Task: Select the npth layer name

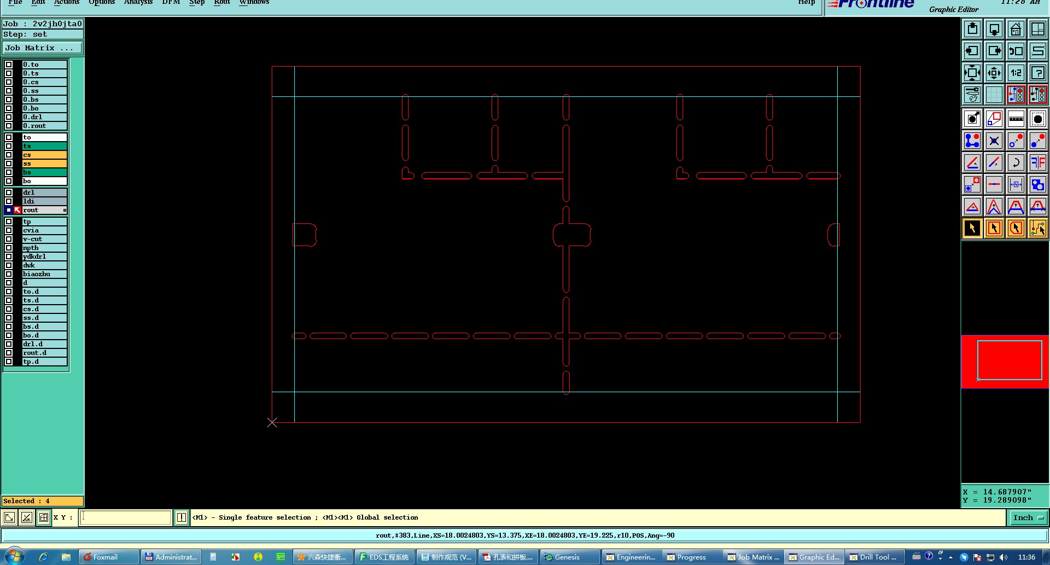Action: 44,248
